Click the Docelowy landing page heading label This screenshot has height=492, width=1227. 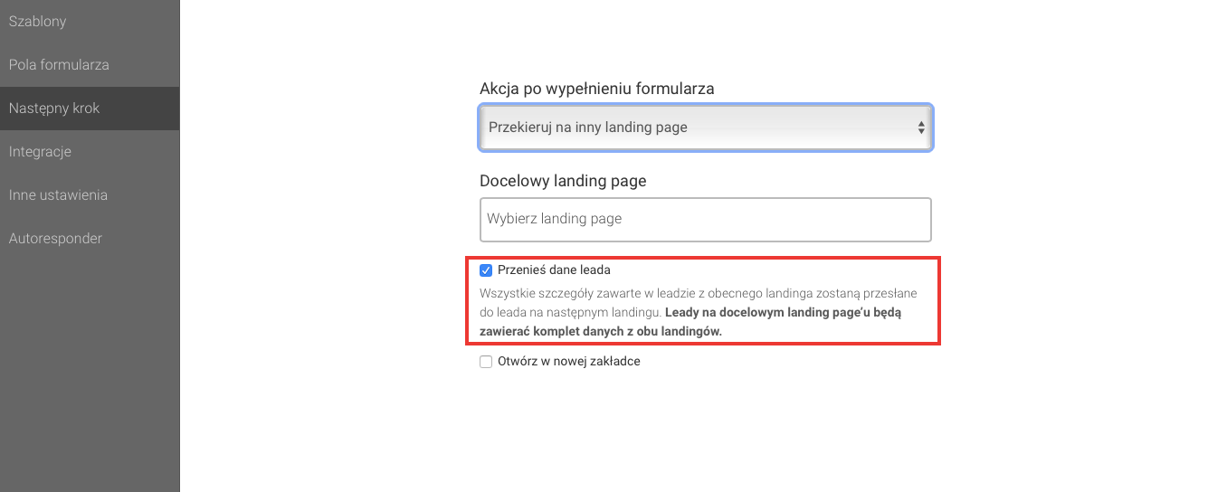click(x=563, y=180)
